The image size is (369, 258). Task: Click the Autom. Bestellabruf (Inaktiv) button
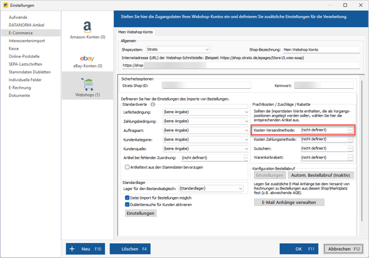point(321,175)
